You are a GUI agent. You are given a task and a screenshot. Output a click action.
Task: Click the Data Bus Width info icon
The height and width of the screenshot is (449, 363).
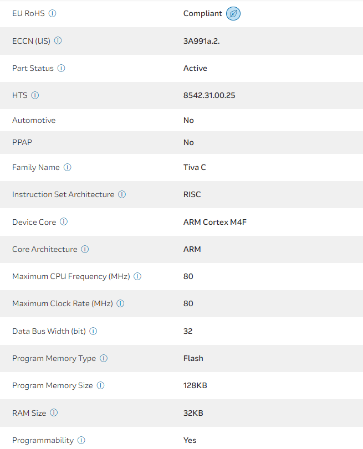(x=93, y=331)
